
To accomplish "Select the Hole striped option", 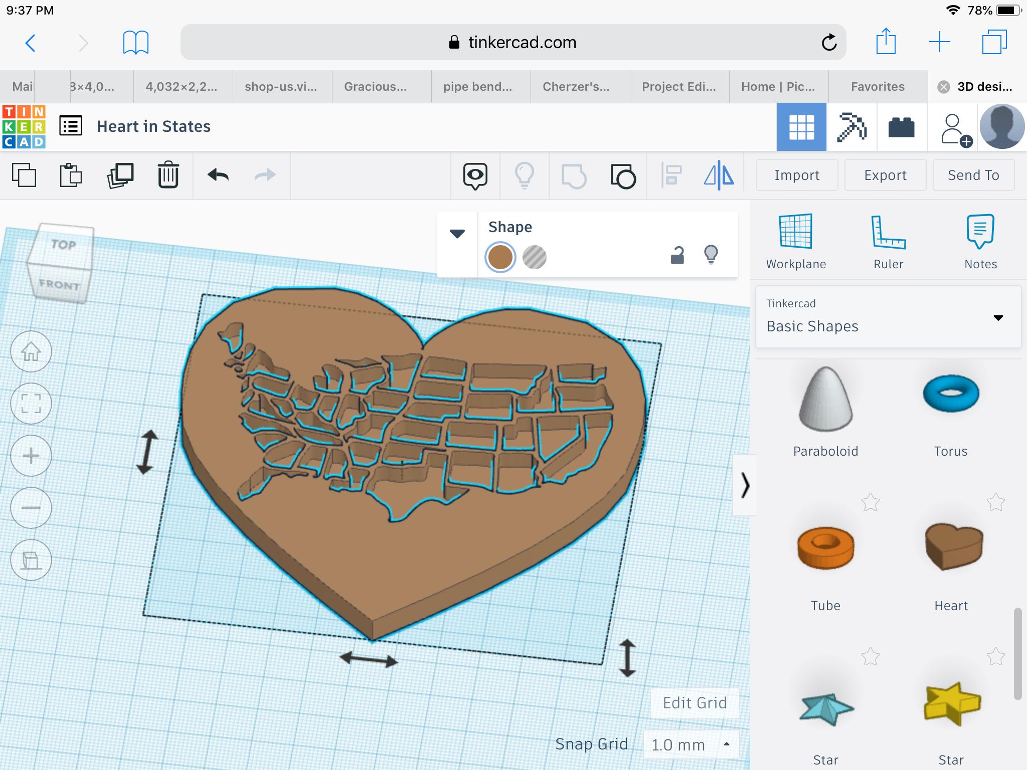I will click(534, 257).
